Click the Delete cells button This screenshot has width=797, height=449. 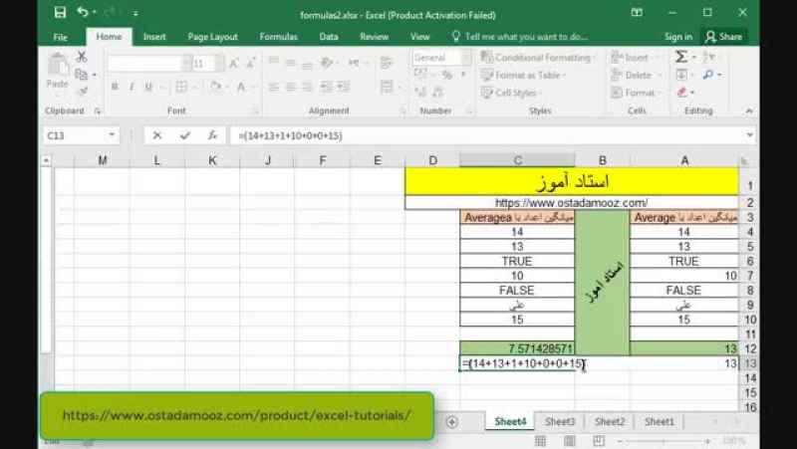pyautogui.click(x=636, y=76)
